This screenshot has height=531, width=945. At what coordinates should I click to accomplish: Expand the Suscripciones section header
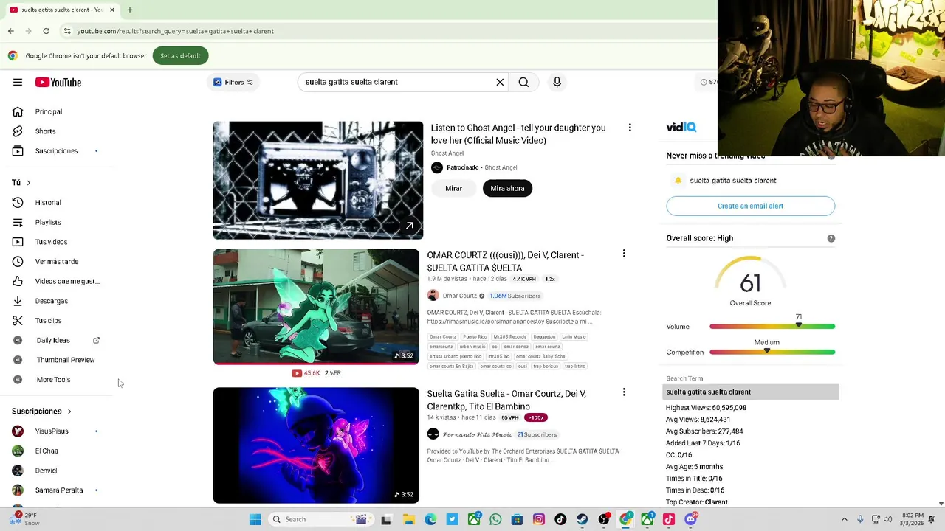pos(41,412)
